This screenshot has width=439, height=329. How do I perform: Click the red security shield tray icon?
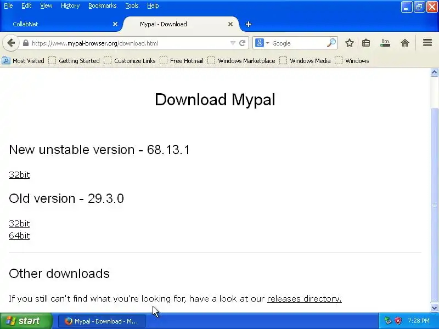[x=398, y=321]
